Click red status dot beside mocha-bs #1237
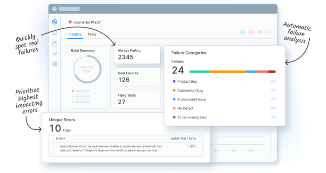 [x=70, y=22]
